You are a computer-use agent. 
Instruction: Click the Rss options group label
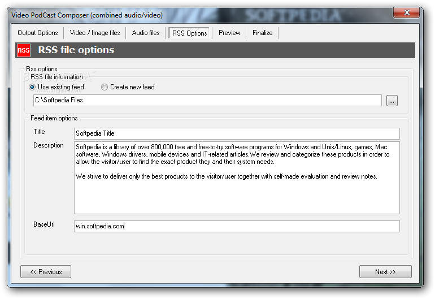coord(42,69)
